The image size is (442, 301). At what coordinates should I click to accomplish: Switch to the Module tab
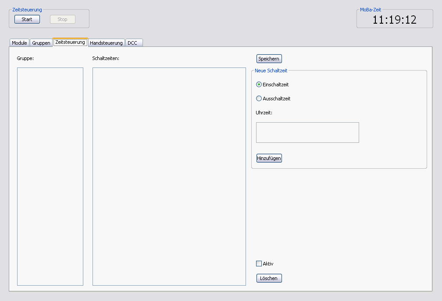[x=19, y=43]
